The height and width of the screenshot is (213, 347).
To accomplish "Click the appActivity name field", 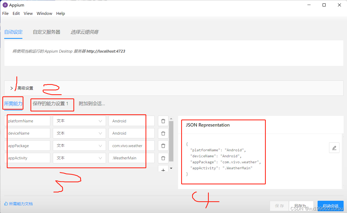I will coord(27,158).
